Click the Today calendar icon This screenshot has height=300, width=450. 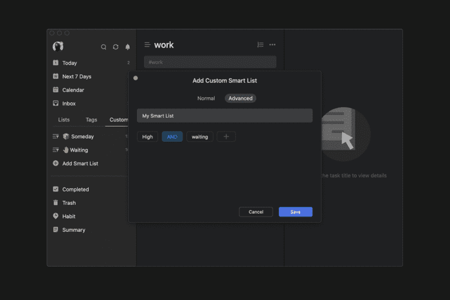pyautogui.click(x=56, y=62)
